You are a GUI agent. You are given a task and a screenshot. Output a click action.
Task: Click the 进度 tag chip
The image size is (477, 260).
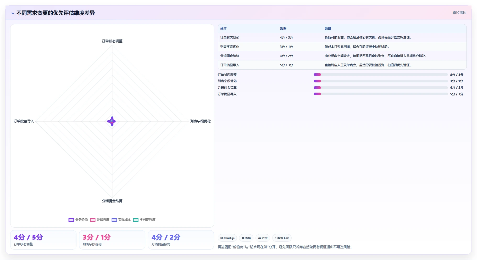(x=263, y=238)
